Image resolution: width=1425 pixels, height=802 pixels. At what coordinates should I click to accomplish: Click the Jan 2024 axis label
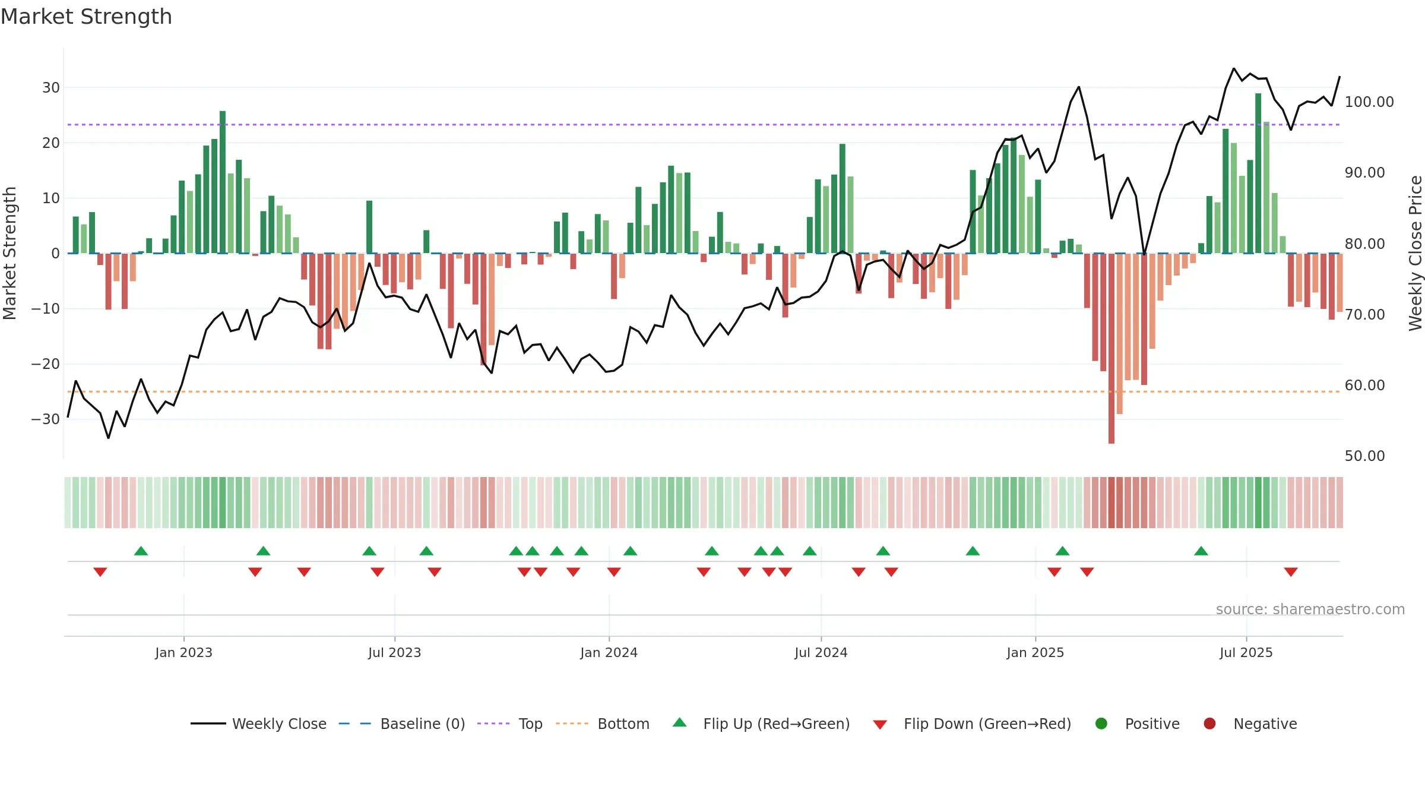point(609,652)
